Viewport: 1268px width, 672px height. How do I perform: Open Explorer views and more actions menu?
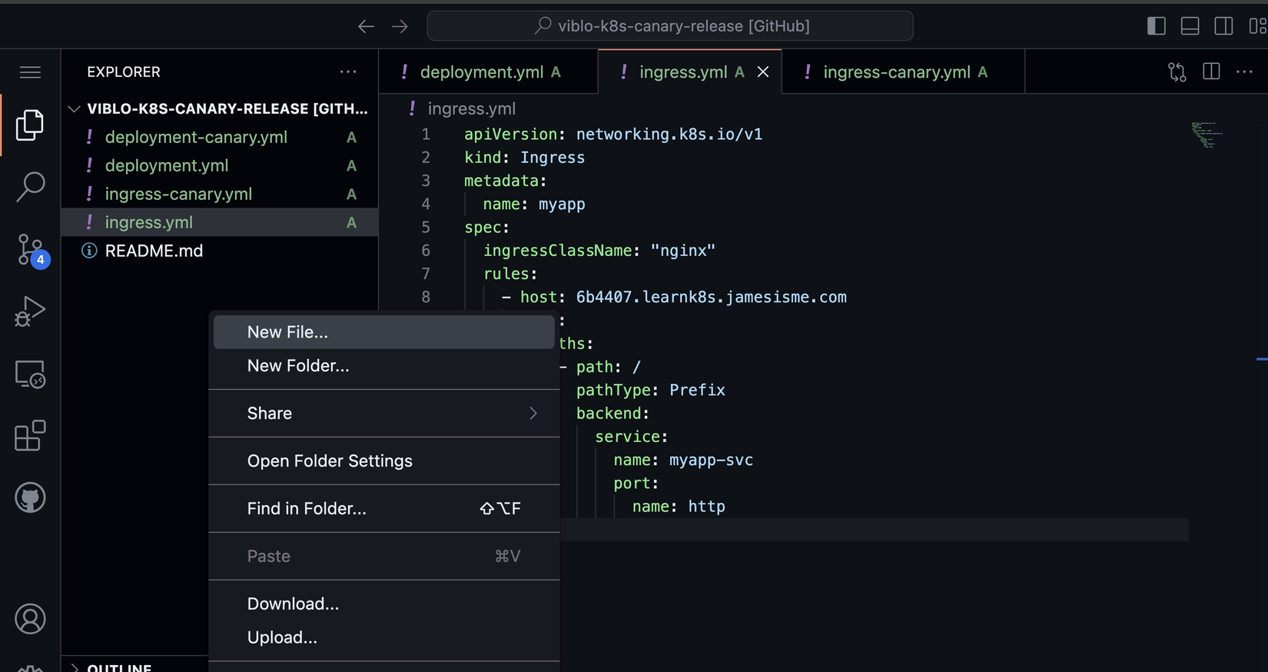coord(348,72)
